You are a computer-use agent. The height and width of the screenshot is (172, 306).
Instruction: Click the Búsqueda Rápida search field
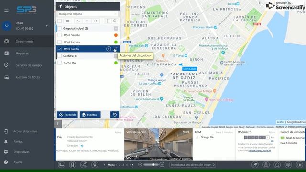[x=88, y=14]
